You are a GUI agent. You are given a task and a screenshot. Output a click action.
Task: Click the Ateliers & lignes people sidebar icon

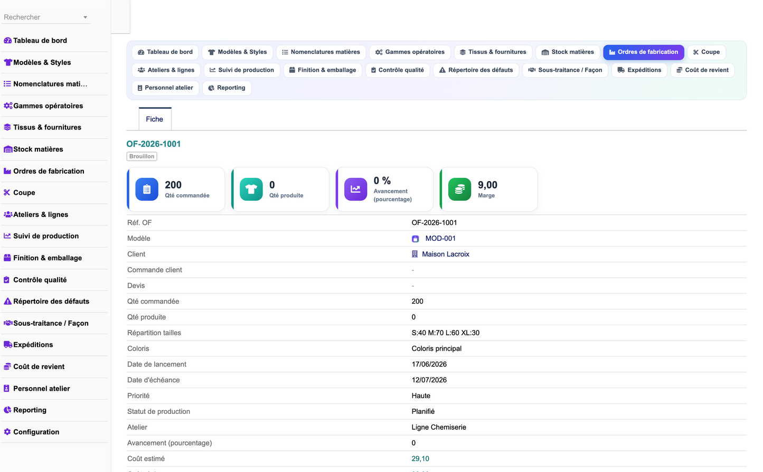tap(8, 214)
